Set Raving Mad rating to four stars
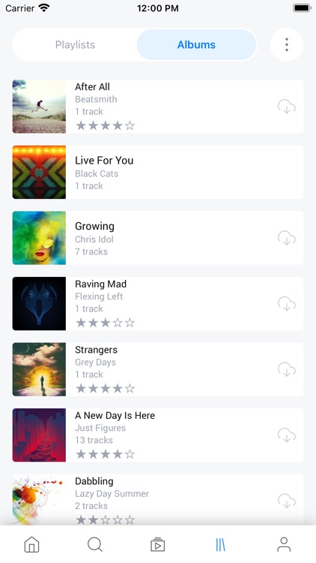Image resolution: width=316 pixels, height=563 pixels. click(x=118, y=323)
